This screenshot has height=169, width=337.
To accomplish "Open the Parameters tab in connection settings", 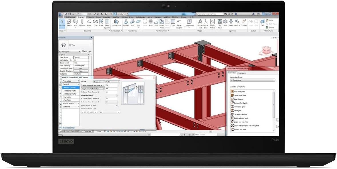I will pos(241,73).
